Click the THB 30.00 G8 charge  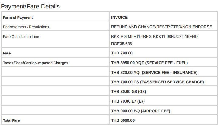[128, 92]
